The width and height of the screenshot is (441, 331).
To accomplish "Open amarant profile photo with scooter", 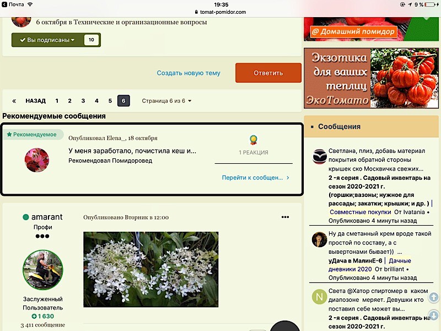I will [43, 270].
